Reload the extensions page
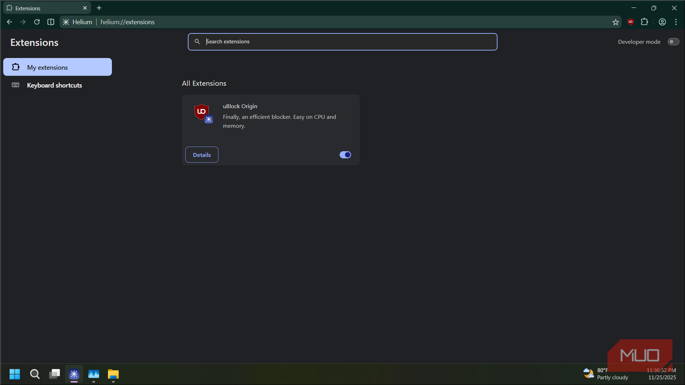 [37, 22]
